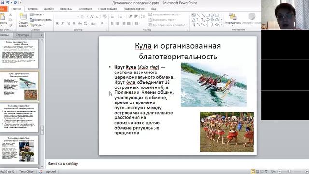Align text left
Screen dimensions: 309x174
(x=112, y=23)
